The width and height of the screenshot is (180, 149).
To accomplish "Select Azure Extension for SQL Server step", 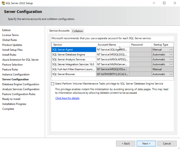I will (x=20, y=60).
